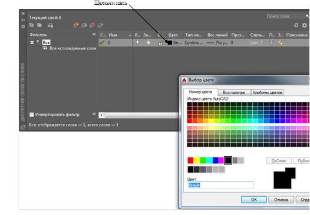The width and height of the screenshot is (310, 215).
Task: Toggle new viewport freeze icon of layer 0
Action: [x=281, y=42]
